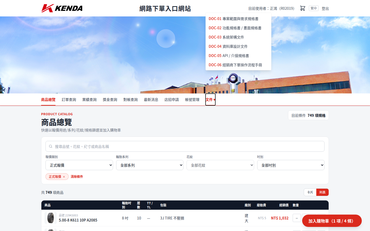Click the product search input field
Image resolution: width=370 pixels, height=231 pixels.
coord(185,146)
